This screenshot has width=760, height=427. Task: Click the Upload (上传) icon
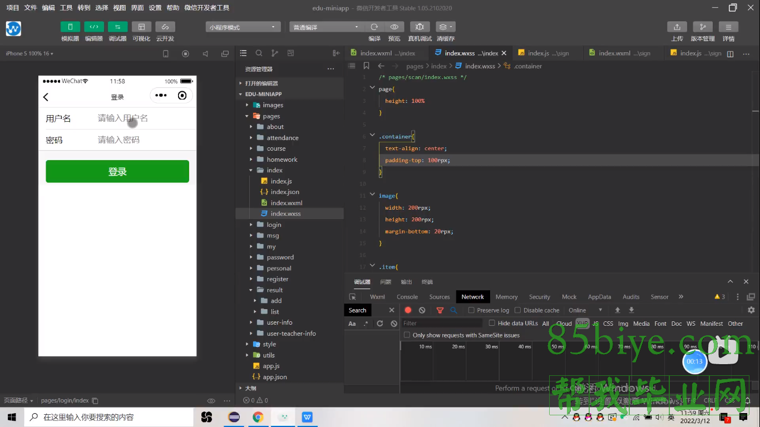coord(677,27)
